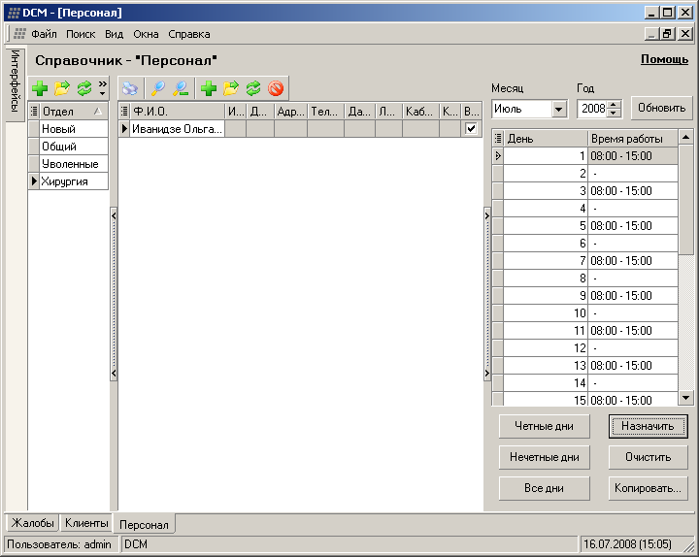This screenshot has width=699, height=557.
Task: Toggle sort on the Отдел column
Action: [73, 111]
